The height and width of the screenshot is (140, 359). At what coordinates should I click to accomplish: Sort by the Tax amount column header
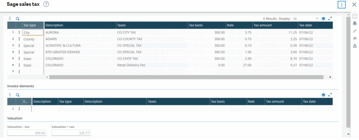click(x=275, y=25)
